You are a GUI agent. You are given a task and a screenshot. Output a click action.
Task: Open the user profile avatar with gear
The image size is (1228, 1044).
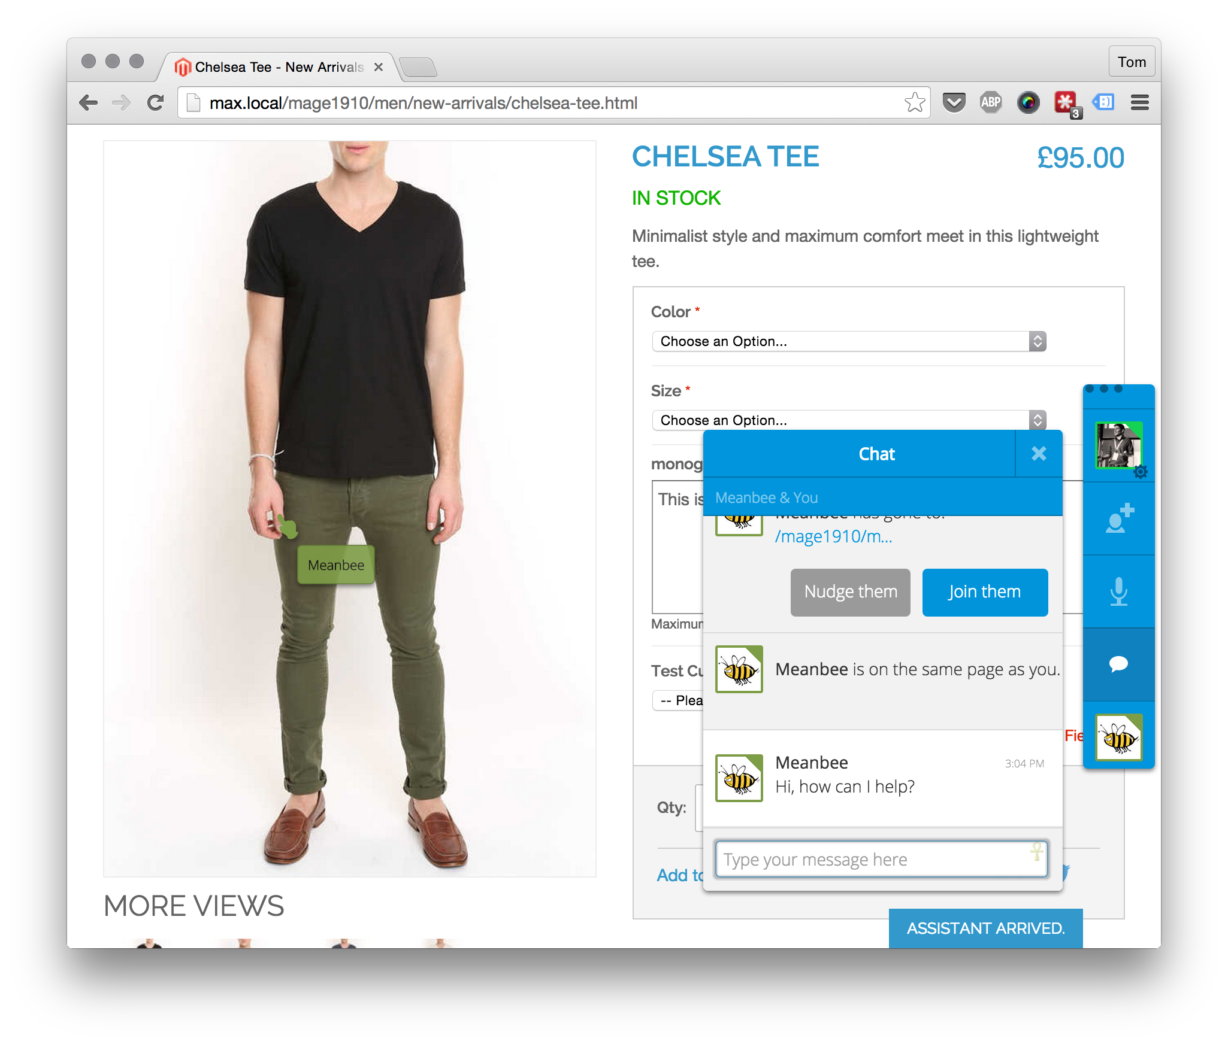(x=1118, y=445)
